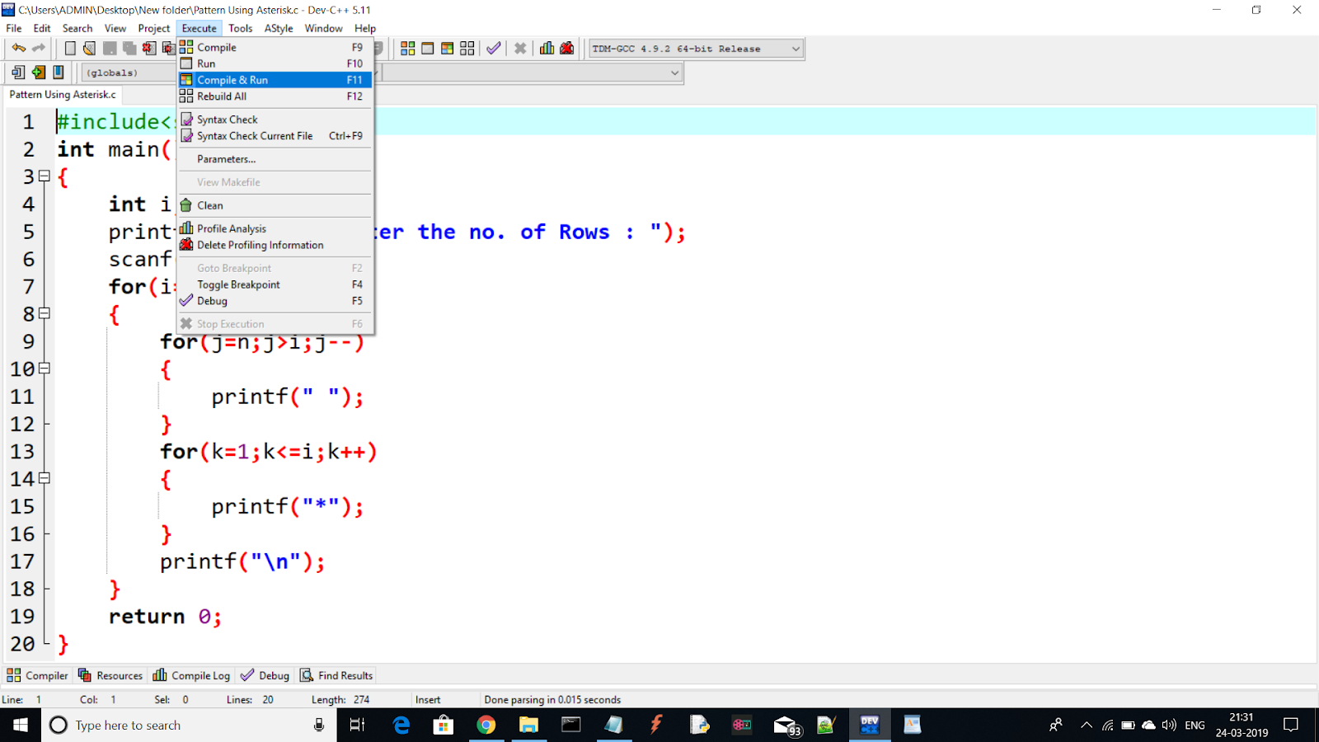Click the Undo arrow icon in toolbar
1319x742 pixels.
pos(18,49)
